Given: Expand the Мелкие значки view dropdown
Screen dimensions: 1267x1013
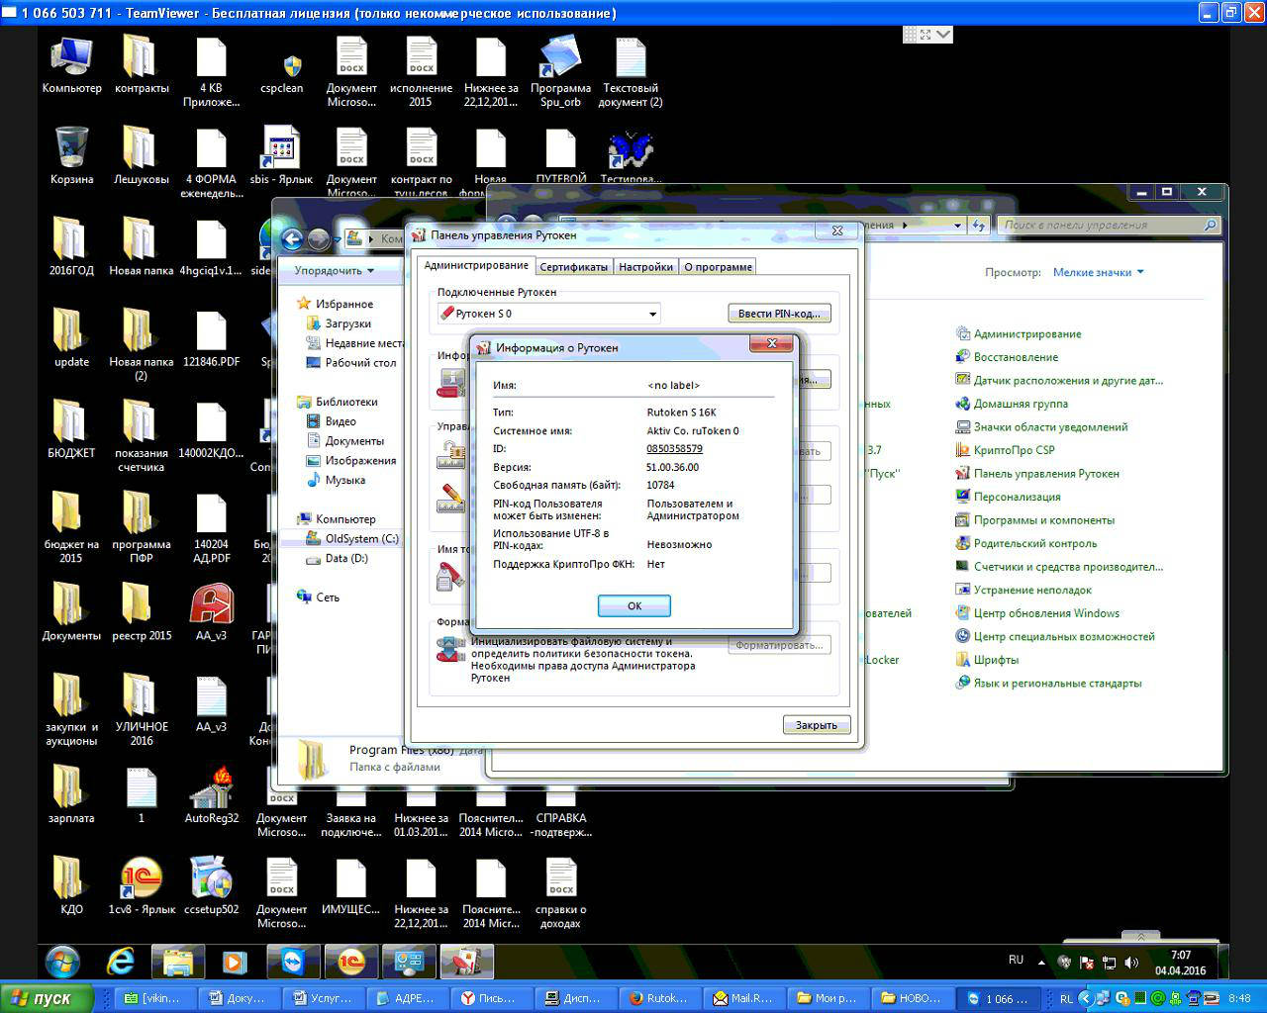Looking at the screenshot, I should [x=1098, y=272].
